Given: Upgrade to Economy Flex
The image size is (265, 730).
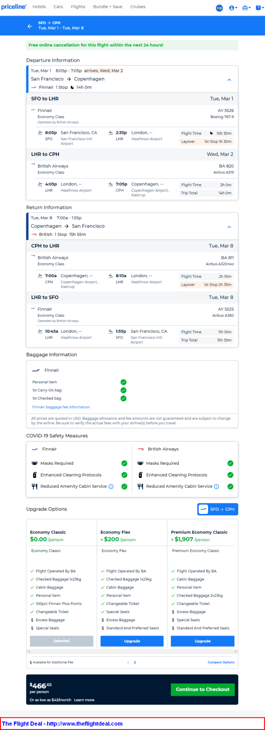Looking at the screenshot, I should (x=132, y=641).
